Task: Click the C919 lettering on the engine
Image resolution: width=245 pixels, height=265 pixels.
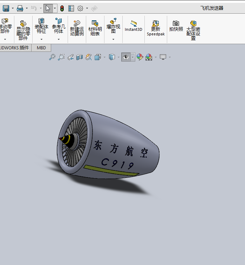Action: (x=117, y=163)
